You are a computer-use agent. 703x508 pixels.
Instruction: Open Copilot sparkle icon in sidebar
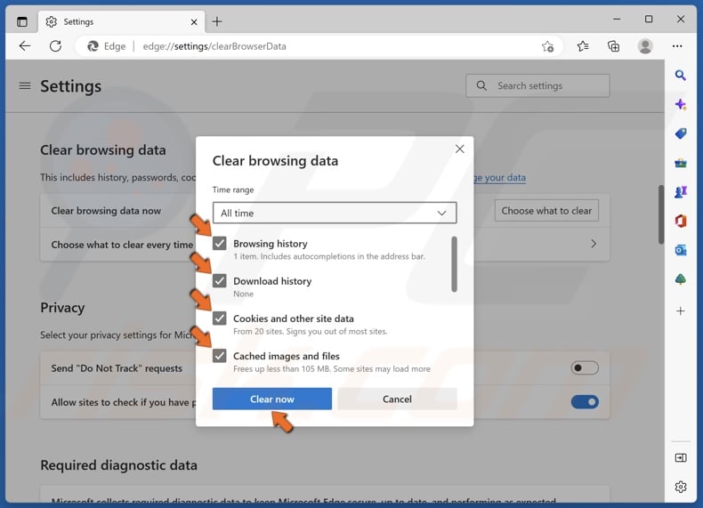pos(681,104)
